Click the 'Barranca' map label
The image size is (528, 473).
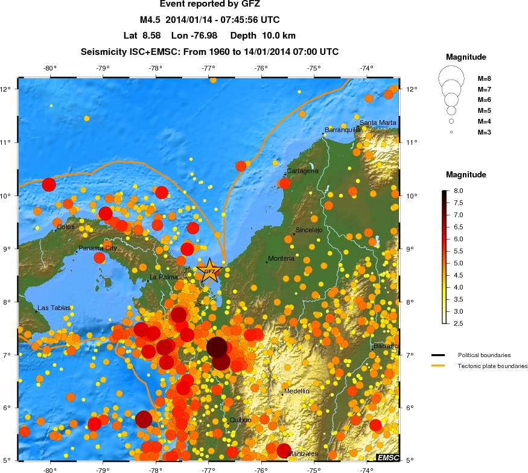tap(387, 346)
